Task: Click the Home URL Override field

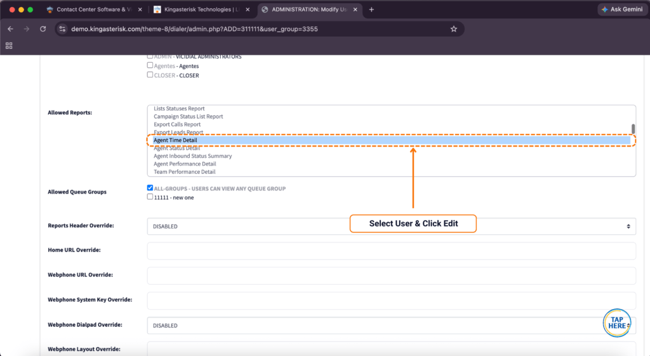Action: point(391,251)
